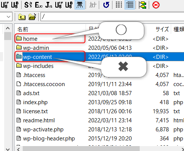
Task: Select the Shift-JIS host kanji code icon
Action: pyautogui.click(x=28, y=5)
